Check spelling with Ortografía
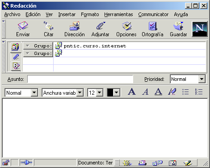The height and width of the screenshot is (168, 210). point(152,29)
